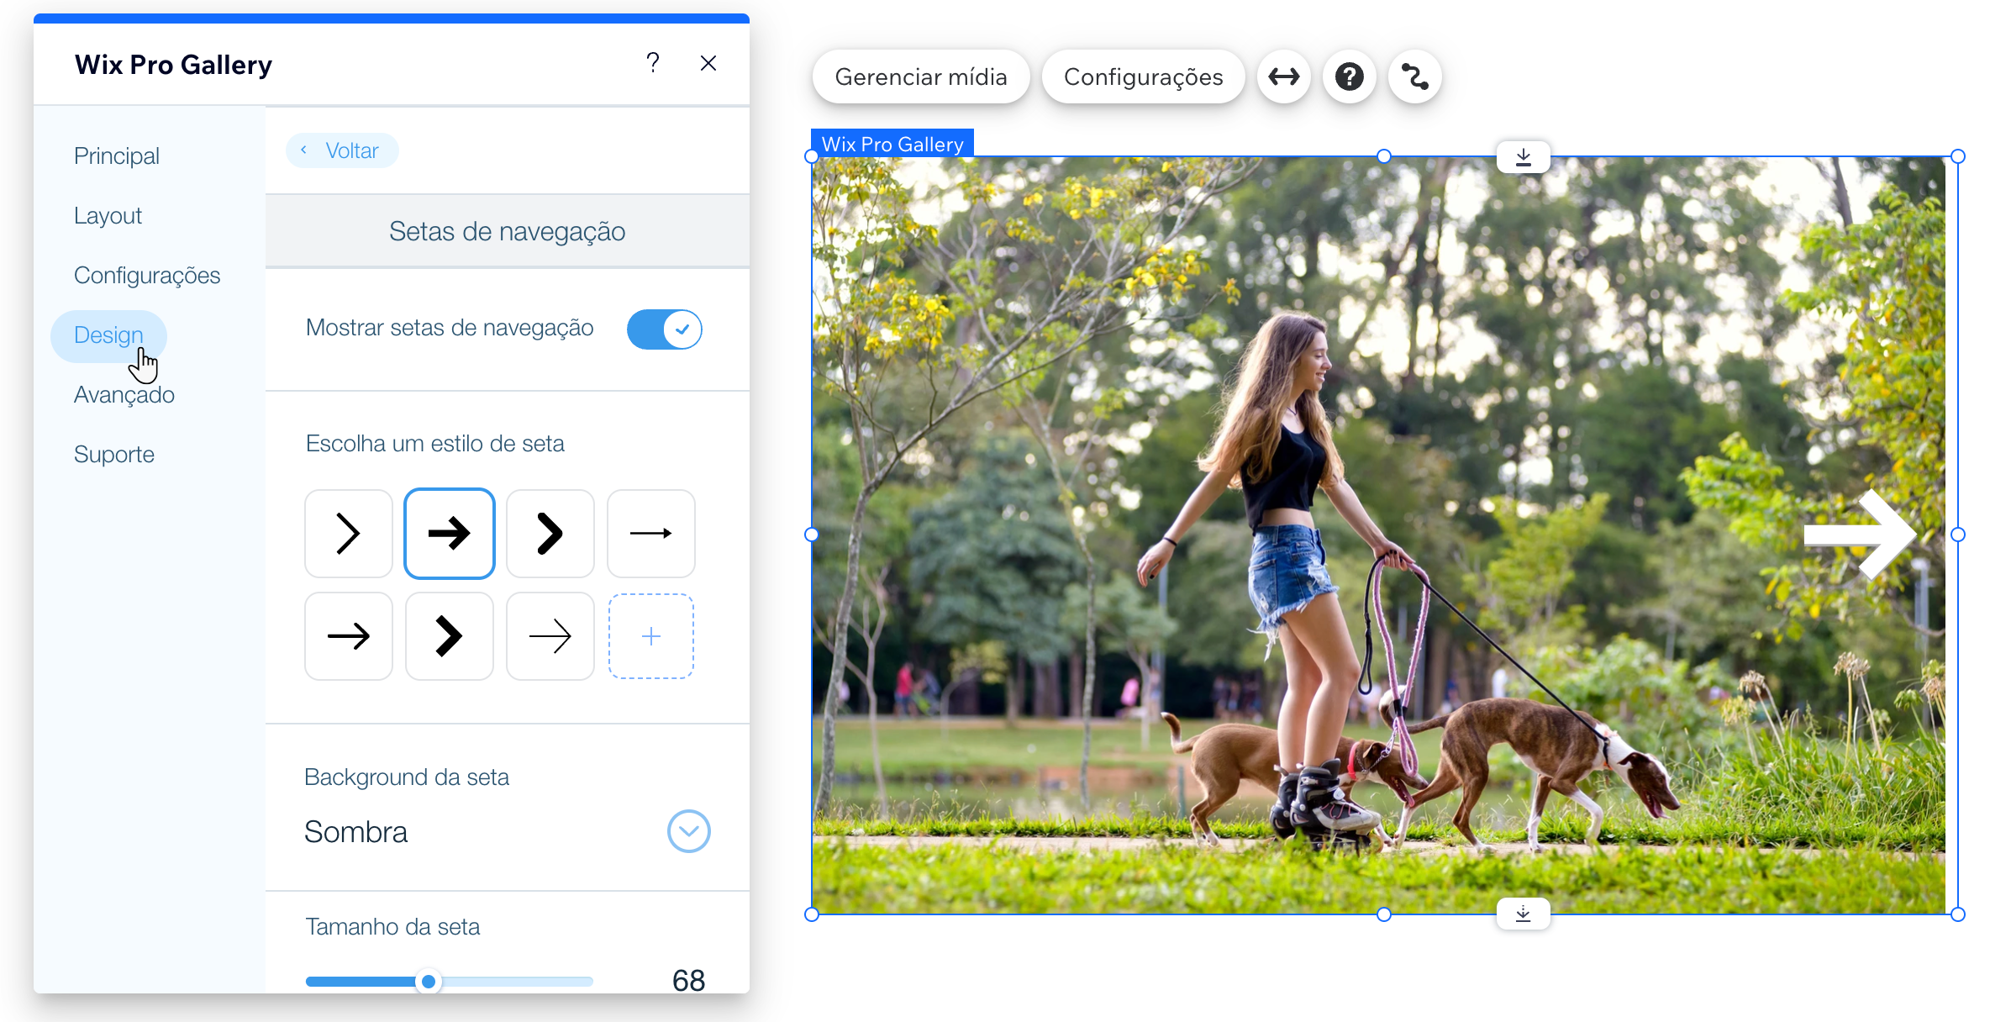
Task: Click the Tamanho da seta slider handle
Action: click(x=429, y=981)
